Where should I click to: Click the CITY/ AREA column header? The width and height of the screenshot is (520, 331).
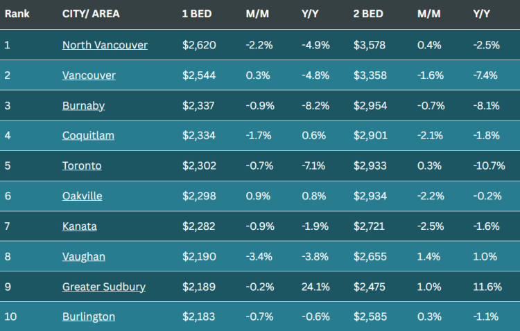86,14
